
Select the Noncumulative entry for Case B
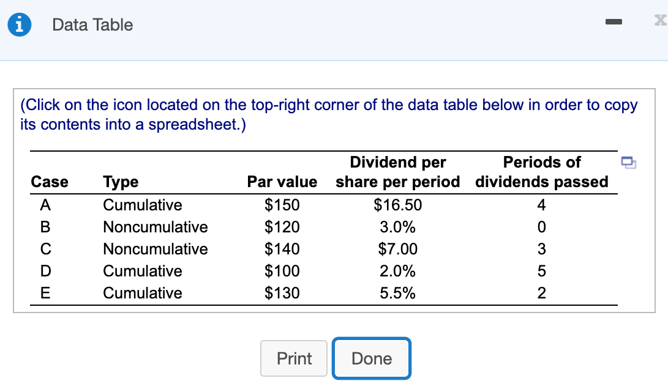click(154, 227)
